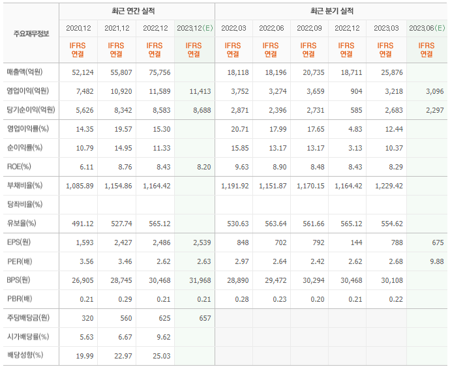Image resolution: width=450 pixels, height=367 pixels.
Task: Select the 2023.03 quarterly column header
Action: [386, 28]
